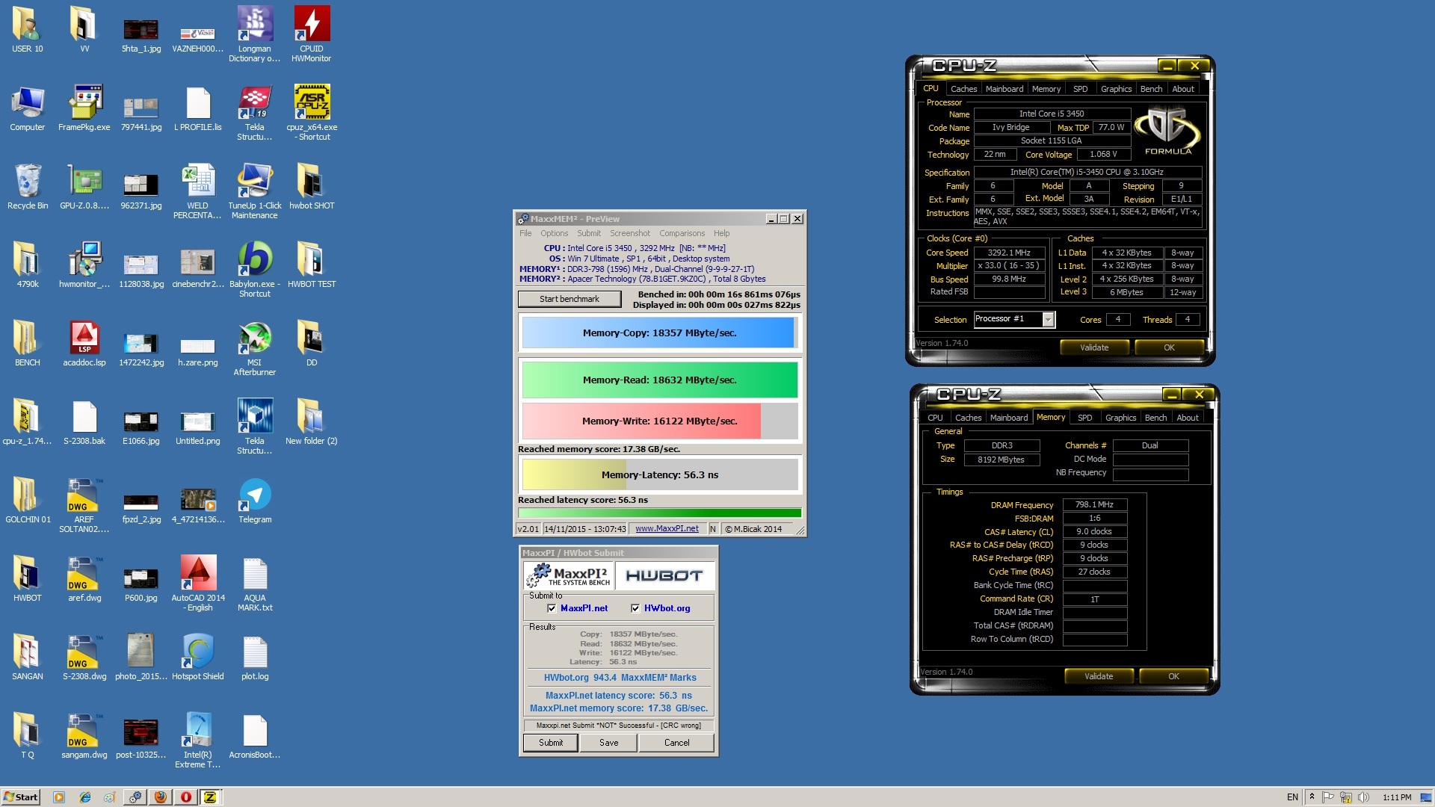Viewport: 1435px width, 807px height.
Task: Click the Memory-Latency result bar
Action: [x=660, y=475]
